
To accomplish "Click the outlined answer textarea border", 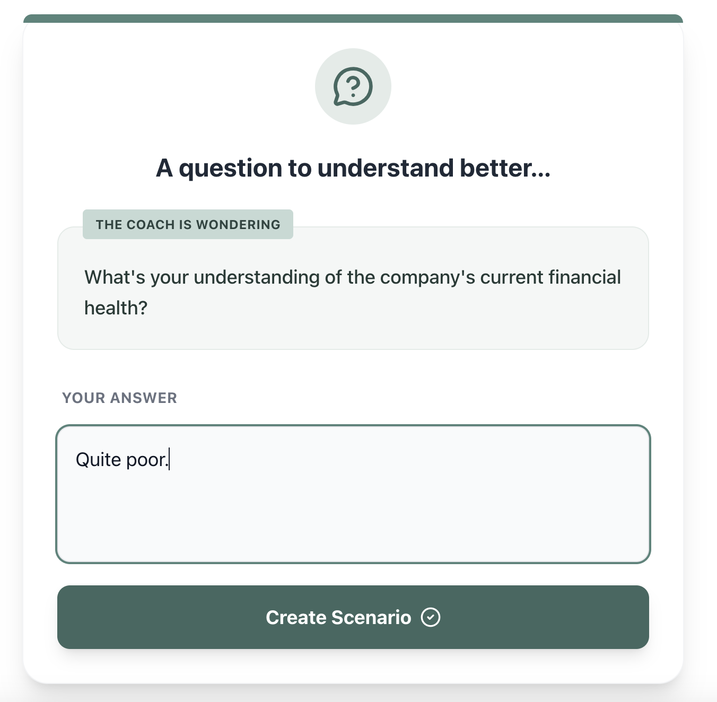I will click(x=353, y=425).
